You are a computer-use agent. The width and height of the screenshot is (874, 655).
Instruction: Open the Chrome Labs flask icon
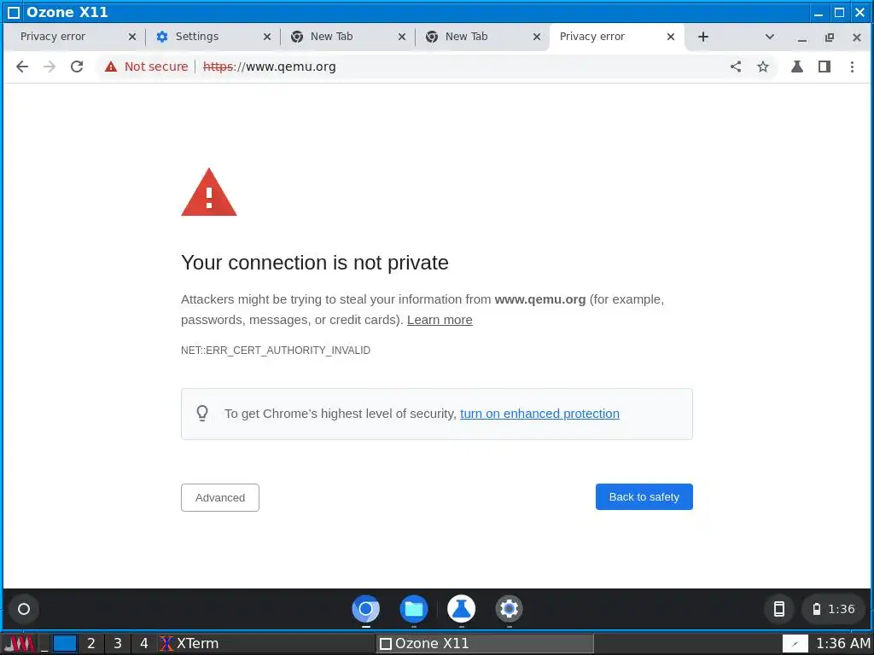click(797, 67)
